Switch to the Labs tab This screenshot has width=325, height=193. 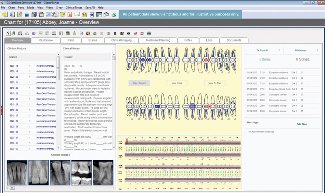(x=209, y=40)
